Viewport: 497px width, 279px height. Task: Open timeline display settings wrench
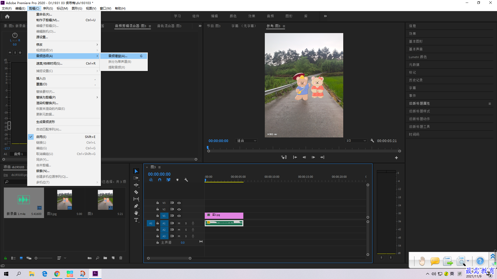coord(186,180)
